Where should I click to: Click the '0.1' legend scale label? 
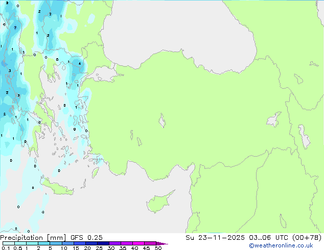(6, 248)
